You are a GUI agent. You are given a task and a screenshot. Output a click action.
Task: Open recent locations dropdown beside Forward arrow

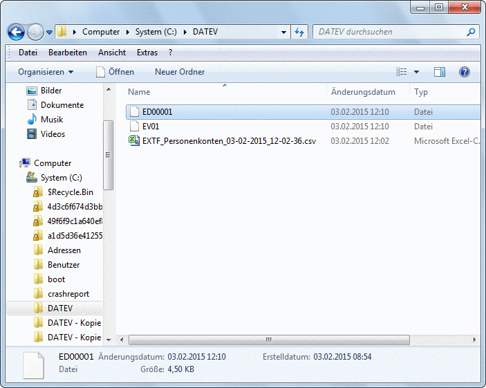coord(49,32)
